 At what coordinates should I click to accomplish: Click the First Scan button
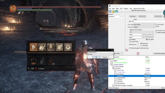(x=133, y=16)
